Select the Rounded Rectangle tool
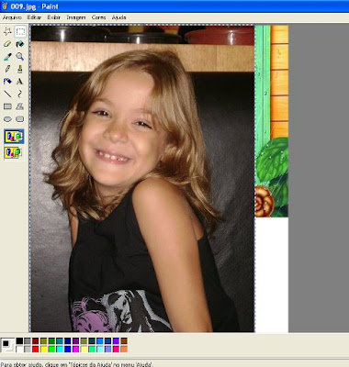 point(20,119)
